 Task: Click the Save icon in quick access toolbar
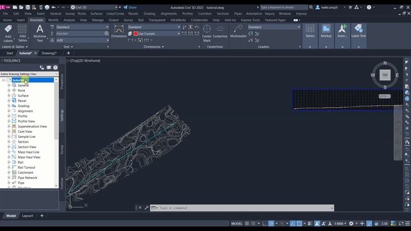tap(28, 7)
